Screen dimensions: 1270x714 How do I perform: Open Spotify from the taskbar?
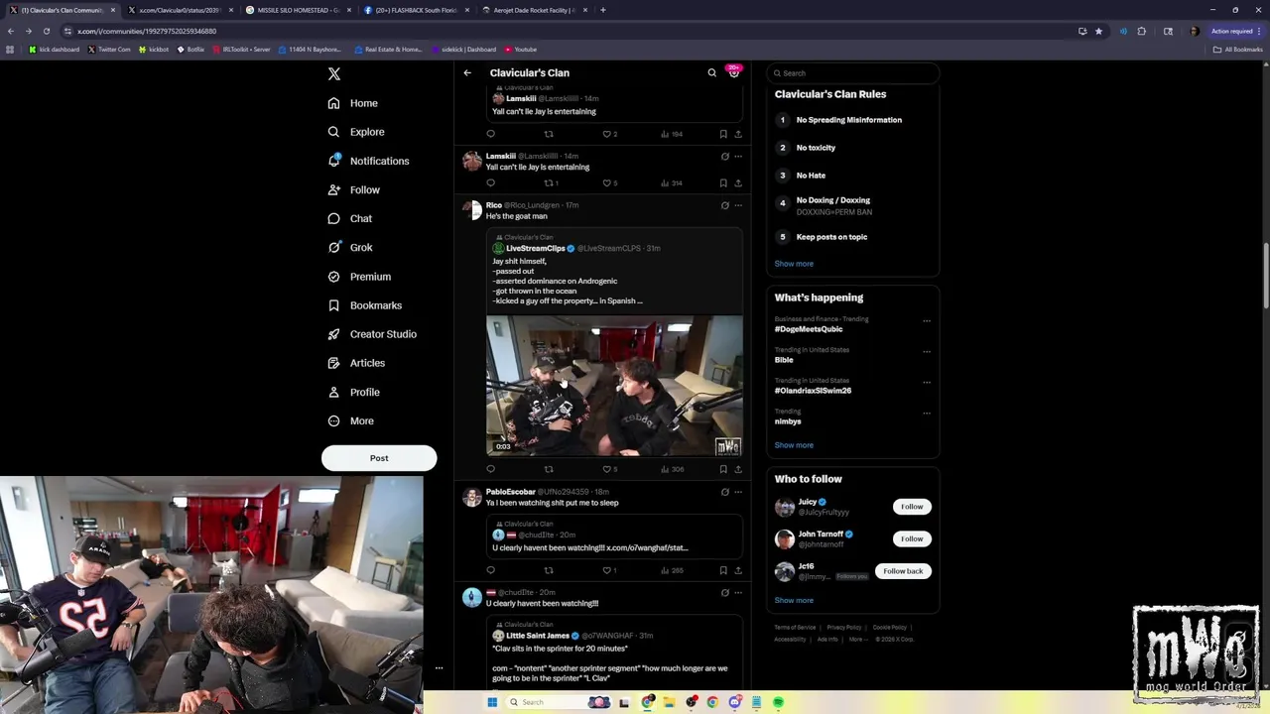778,702
